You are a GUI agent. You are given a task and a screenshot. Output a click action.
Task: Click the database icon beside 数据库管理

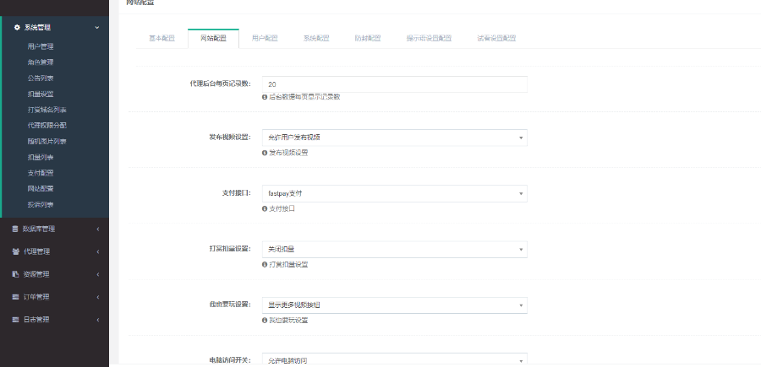pyautogui.click(x=15, y=229)
